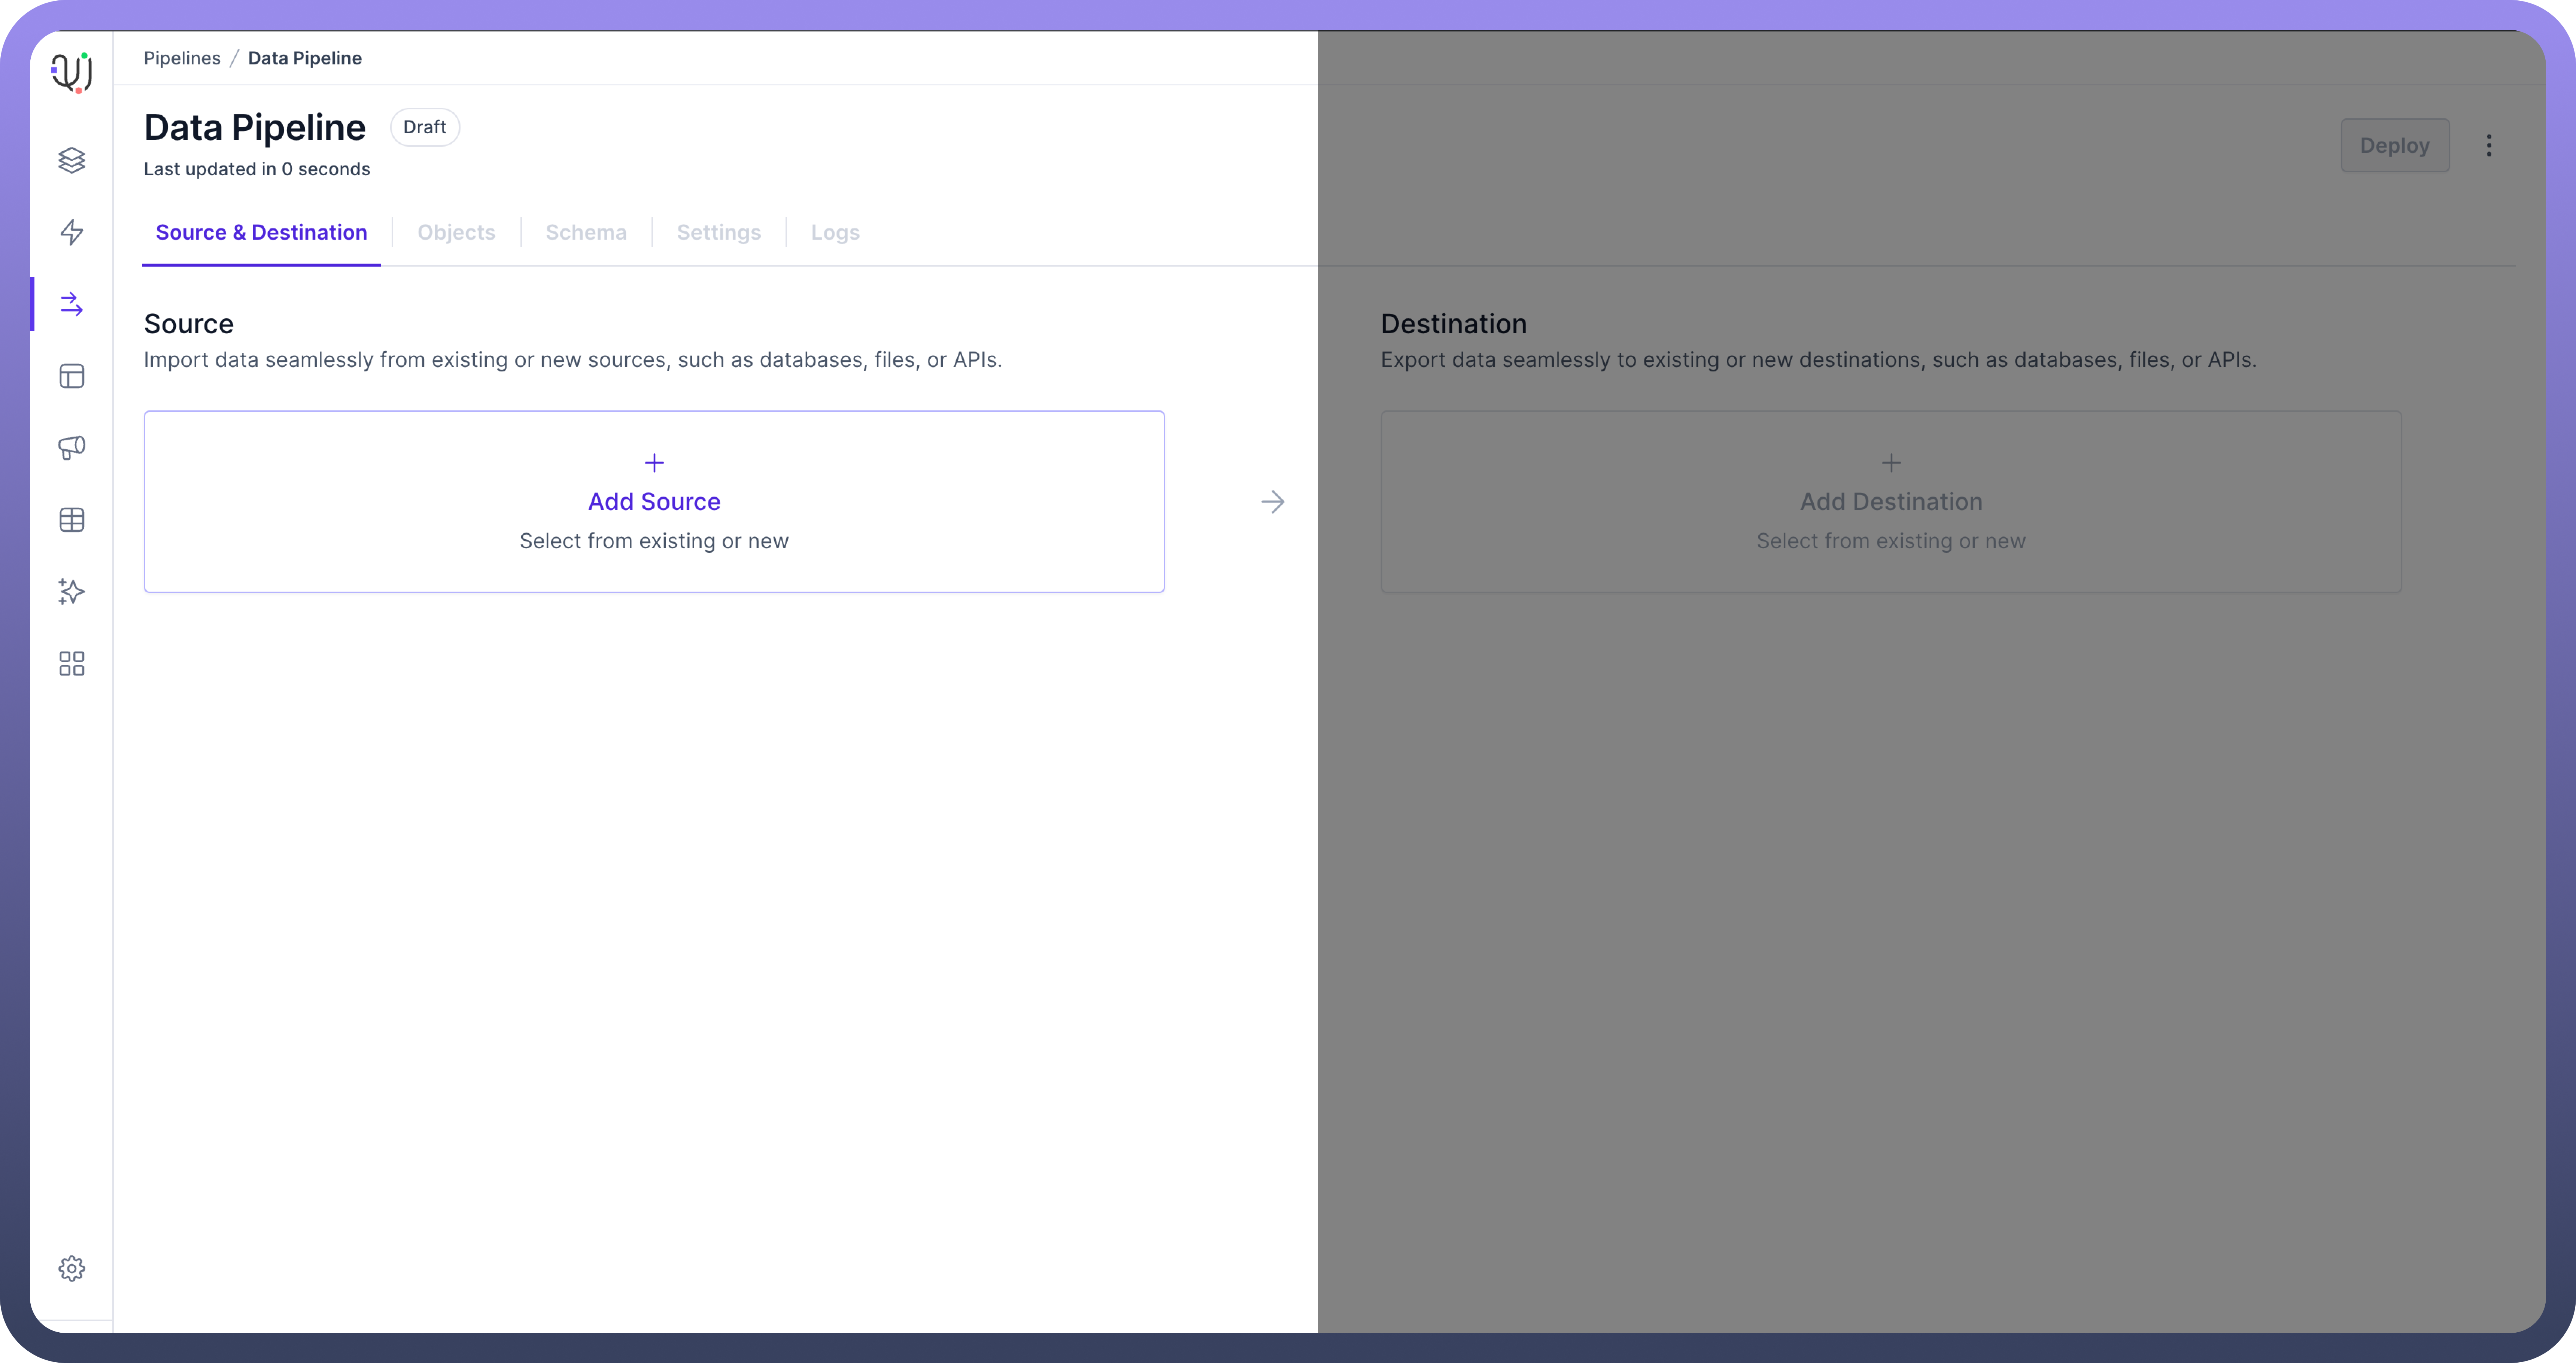The image size is (2576, 1363).
Task: Open the layout panel sidebar icon
Action: coord(71,376)
